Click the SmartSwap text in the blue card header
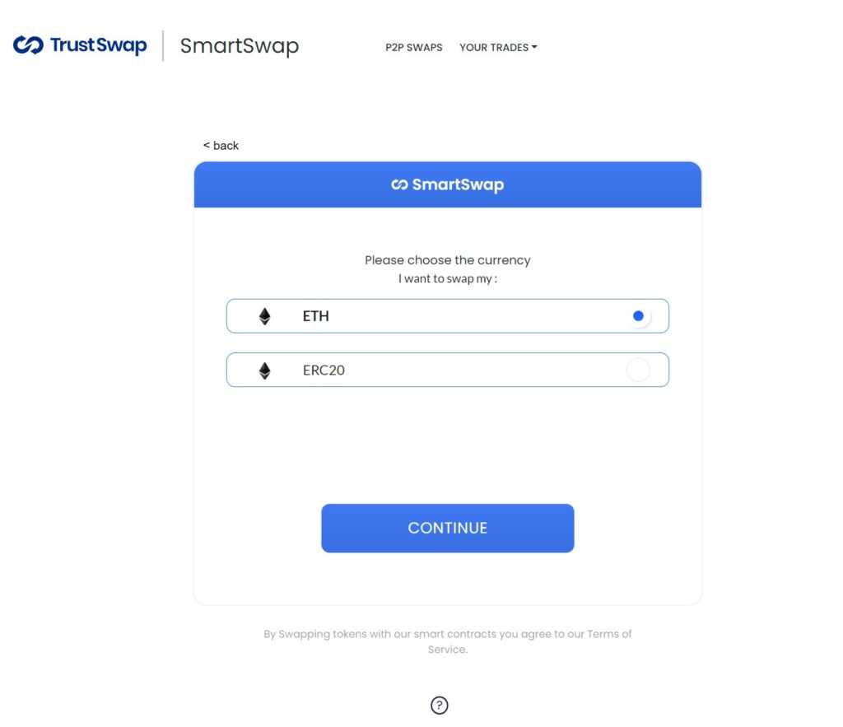This screenshot has width=843, height=727. (x=458, y=185)
